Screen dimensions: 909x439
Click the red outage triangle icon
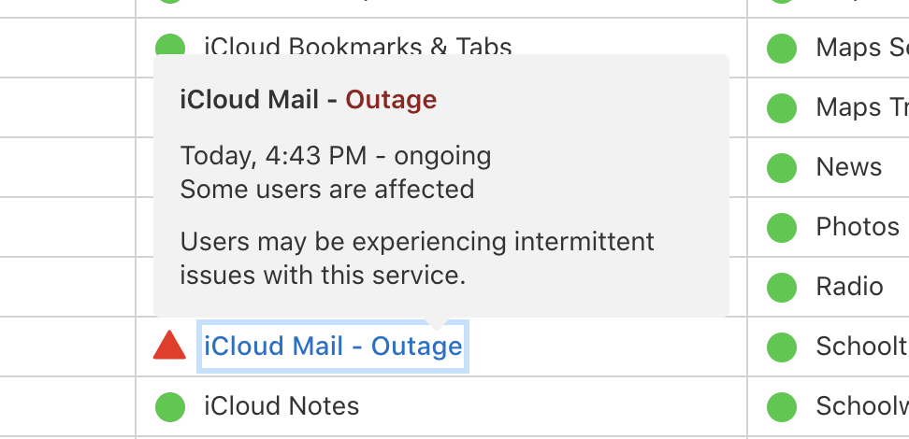tap(169, 346)
